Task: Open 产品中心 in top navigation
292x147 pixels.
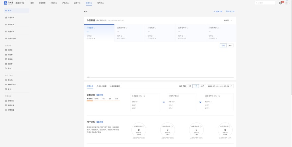Action: tap(66, 3)
